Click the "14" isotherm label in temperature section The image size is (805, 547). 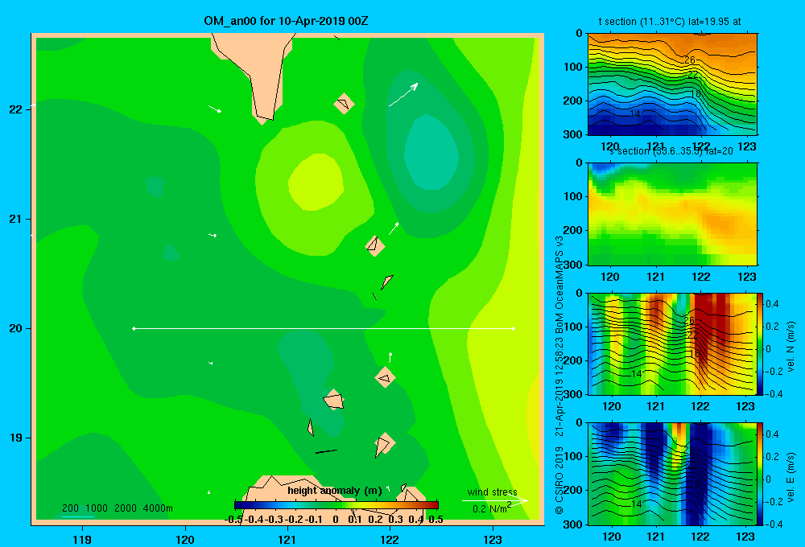(635, 114)
